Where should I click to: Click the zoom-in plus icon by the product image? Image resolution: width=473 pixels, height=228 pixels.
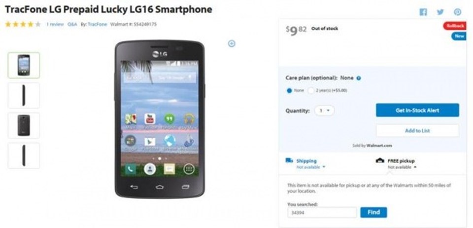tap(232, 44)
